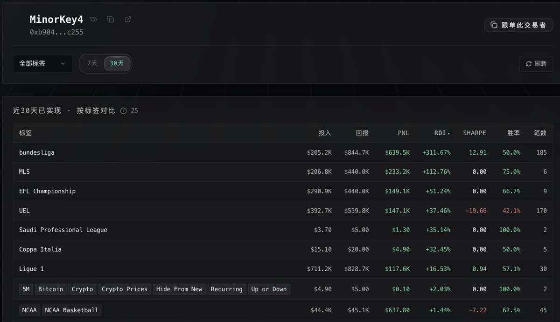Click the 刷新 refresh button

pos(536,64)
